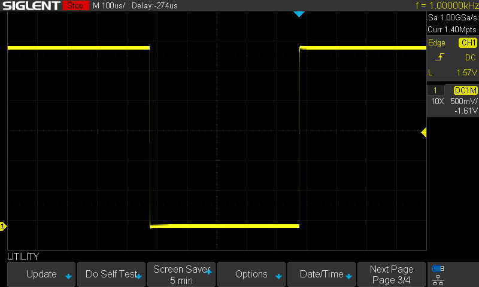Viewport: 479px width, 287px height.
Task: Click the USB device status icon
Action: point(438,268)
